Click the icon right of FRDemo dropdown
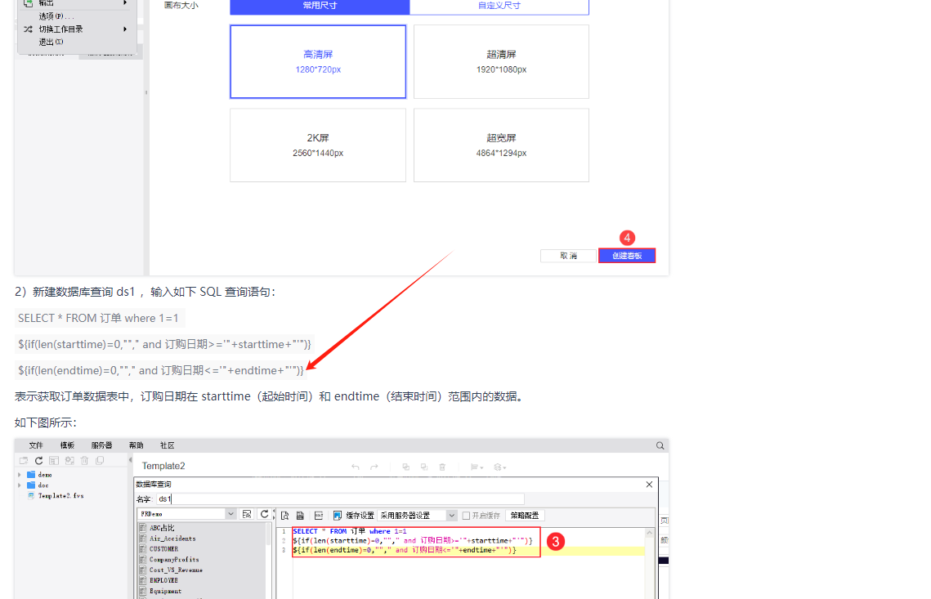Screen dimensions: 931x599 (247, 515)
